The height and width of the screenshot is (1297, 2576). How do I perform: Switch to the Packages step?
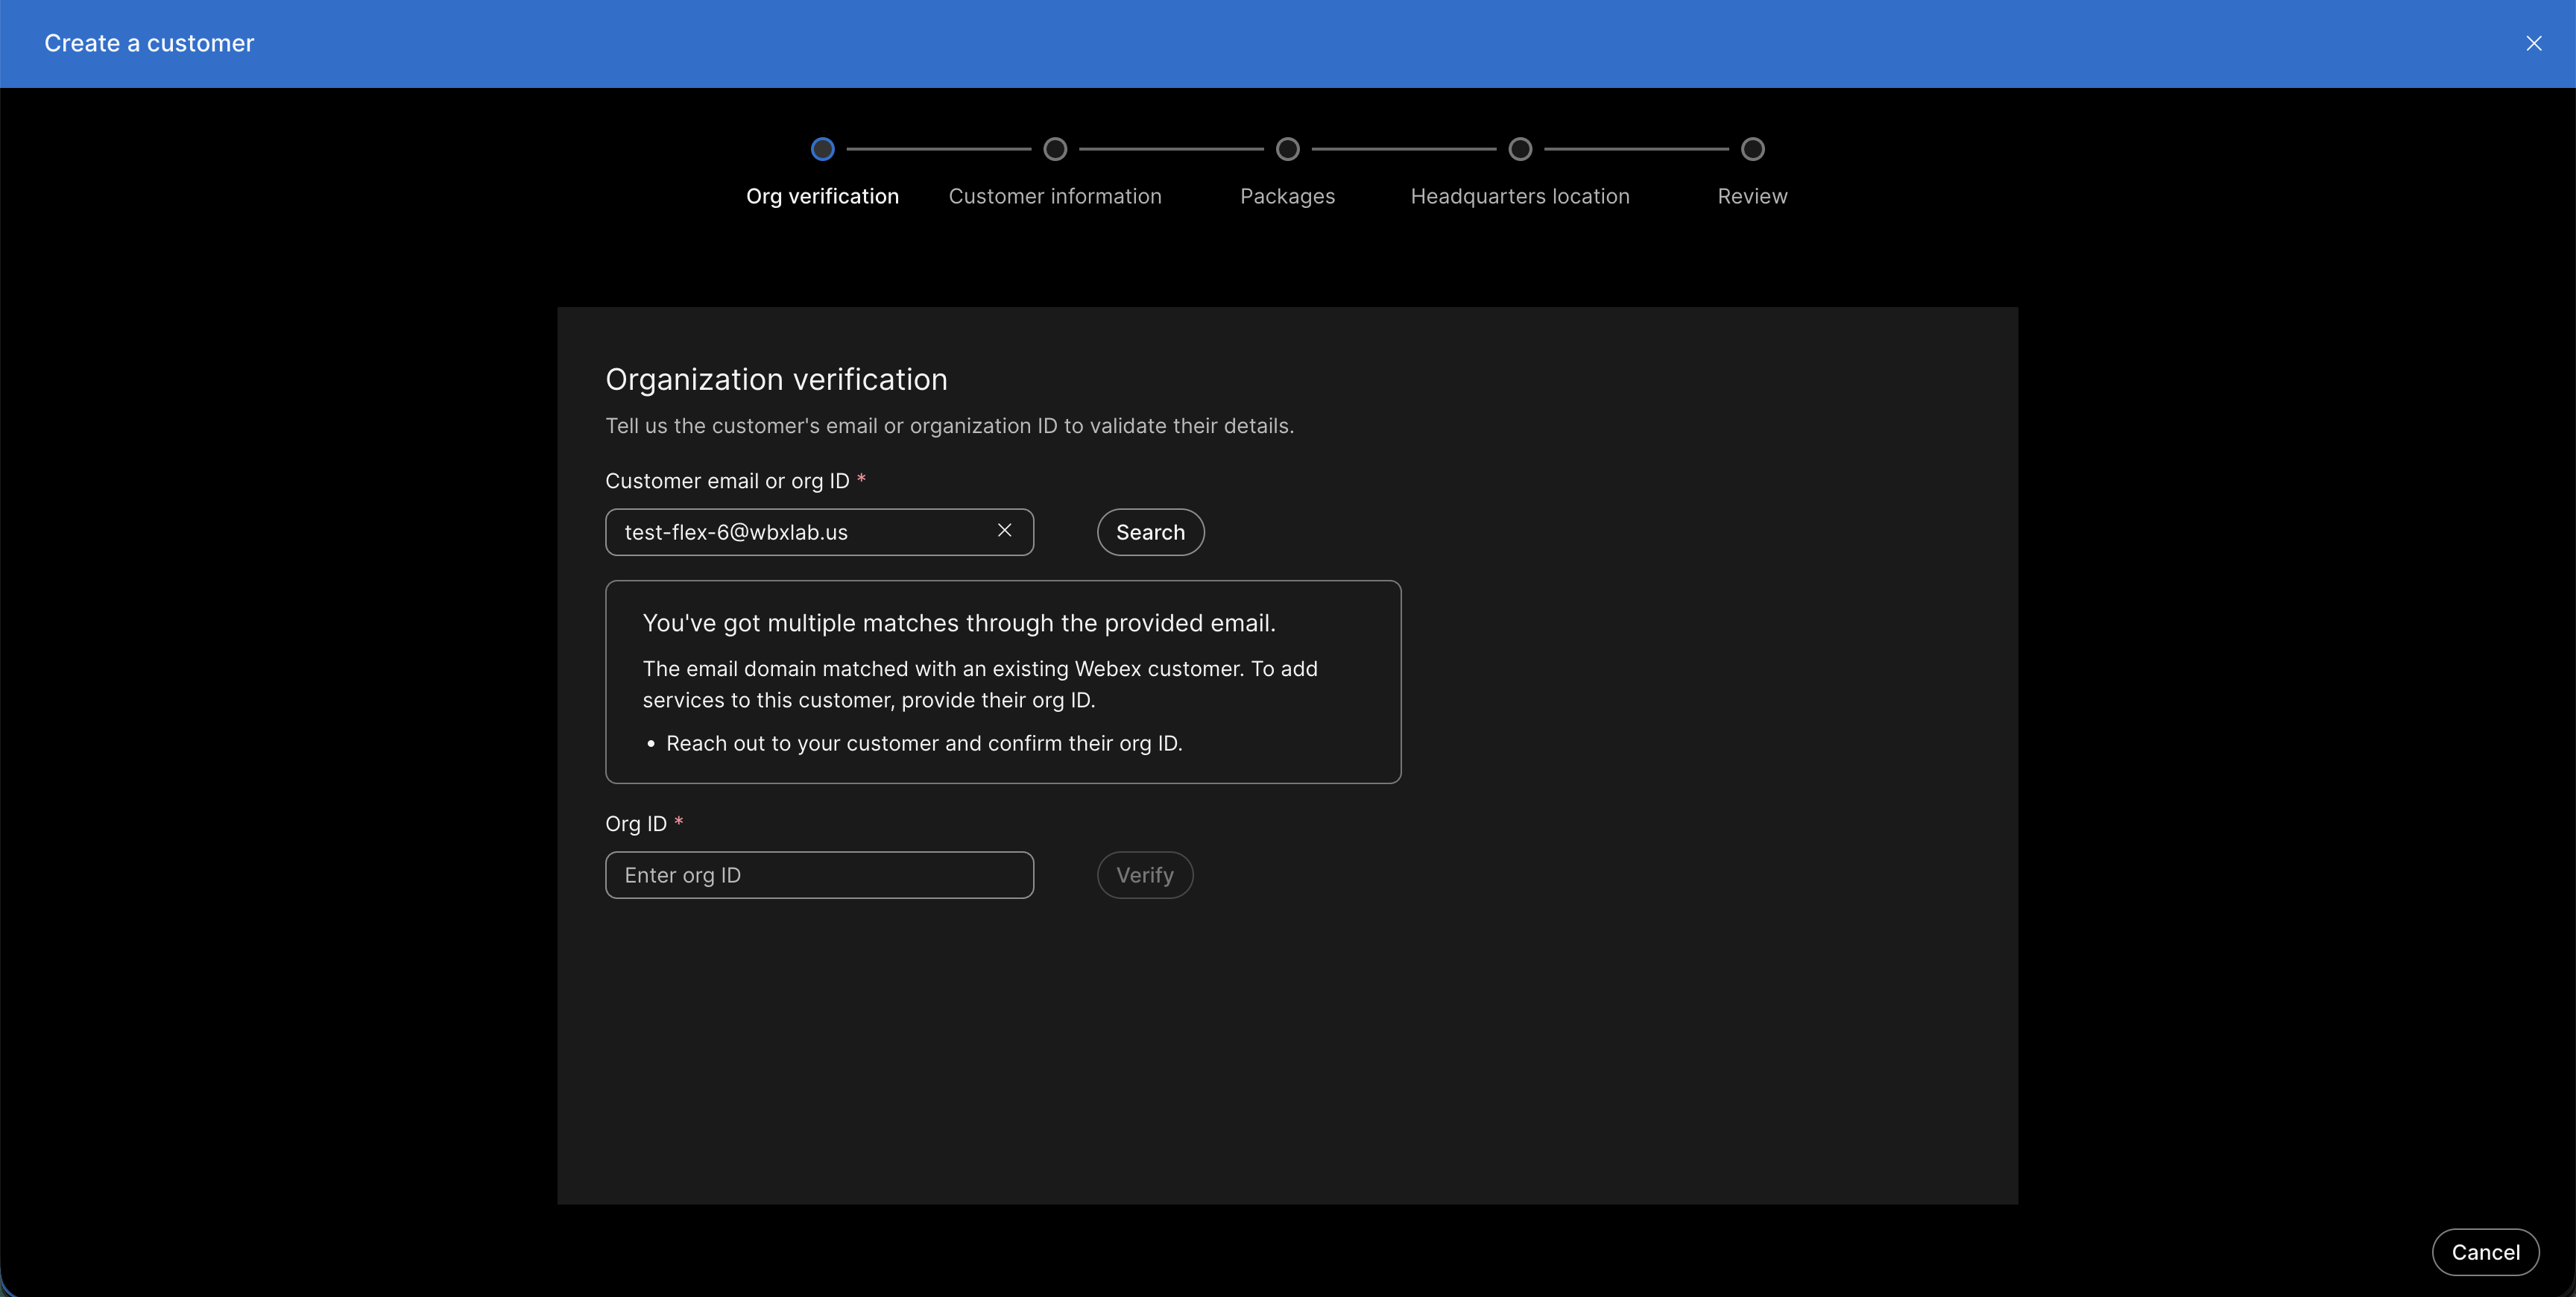(1287, 196)
